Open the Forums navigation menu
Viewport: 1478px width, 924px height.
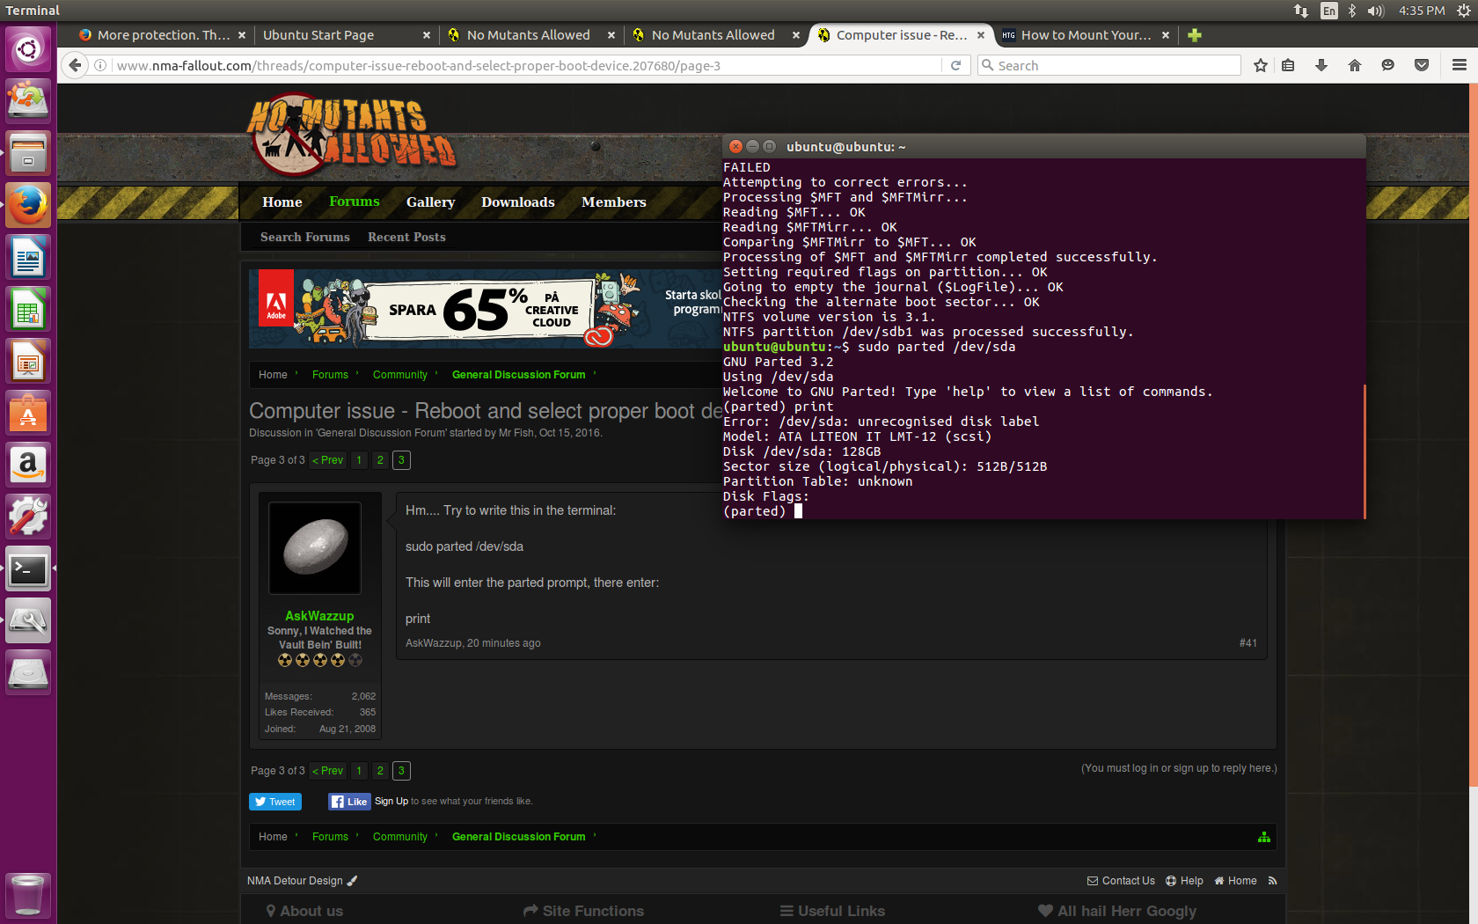[x=355, y=202]
